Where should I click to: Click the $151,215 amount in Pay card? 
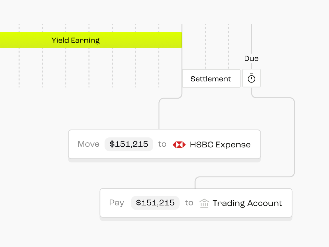click(155, 203)
